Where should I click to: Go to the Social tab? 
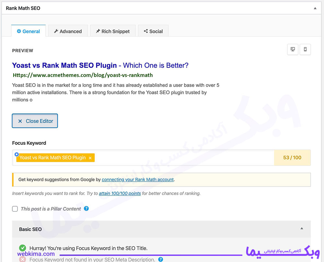click(x=153, y=31)
